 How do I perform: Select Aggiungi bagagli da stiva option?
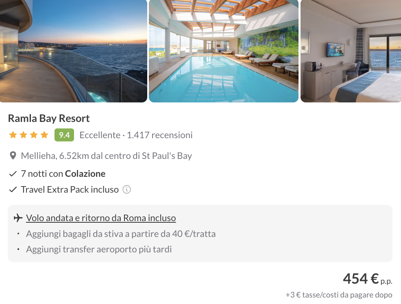click(121, 234)
